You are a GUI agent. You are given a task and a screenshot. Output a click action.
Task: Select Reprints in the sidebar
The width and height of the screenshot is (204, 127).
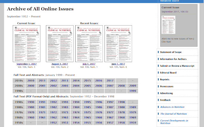pos(164,79)
